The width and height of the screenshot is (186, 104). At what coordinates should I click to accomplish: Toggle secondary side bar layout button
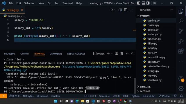click(x=148, y=3)
